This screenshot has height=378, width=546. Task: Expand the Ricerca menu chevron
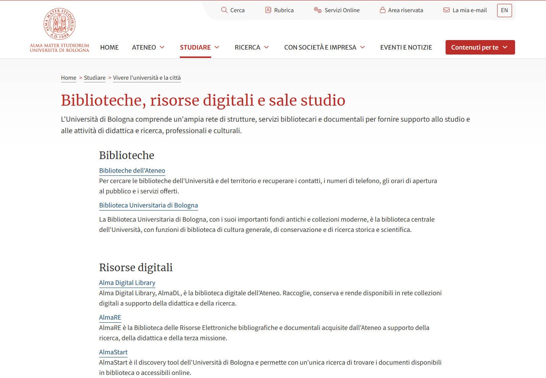click(267, 47)
